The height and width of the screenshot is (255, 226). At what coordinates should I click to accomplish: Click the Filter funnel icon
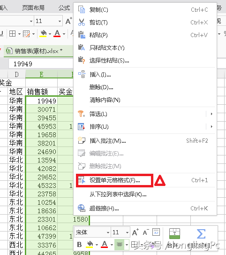(81, 114)
